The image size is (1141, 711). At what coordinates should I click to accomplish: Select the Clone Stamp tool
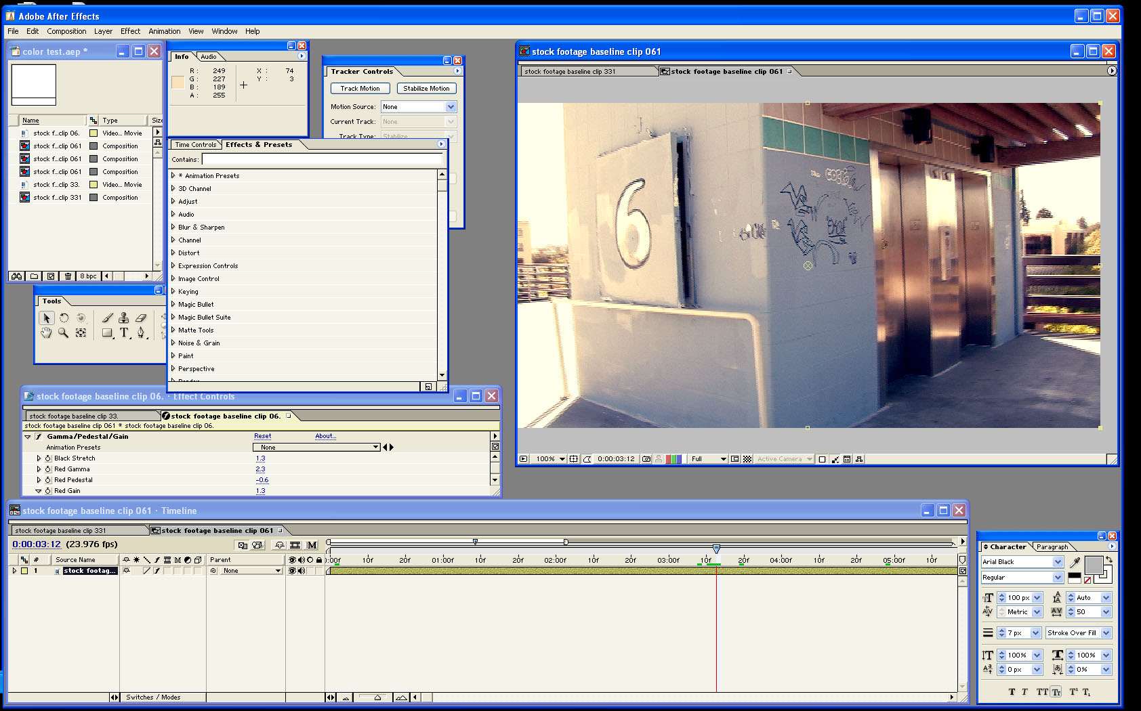pos(124,318)
